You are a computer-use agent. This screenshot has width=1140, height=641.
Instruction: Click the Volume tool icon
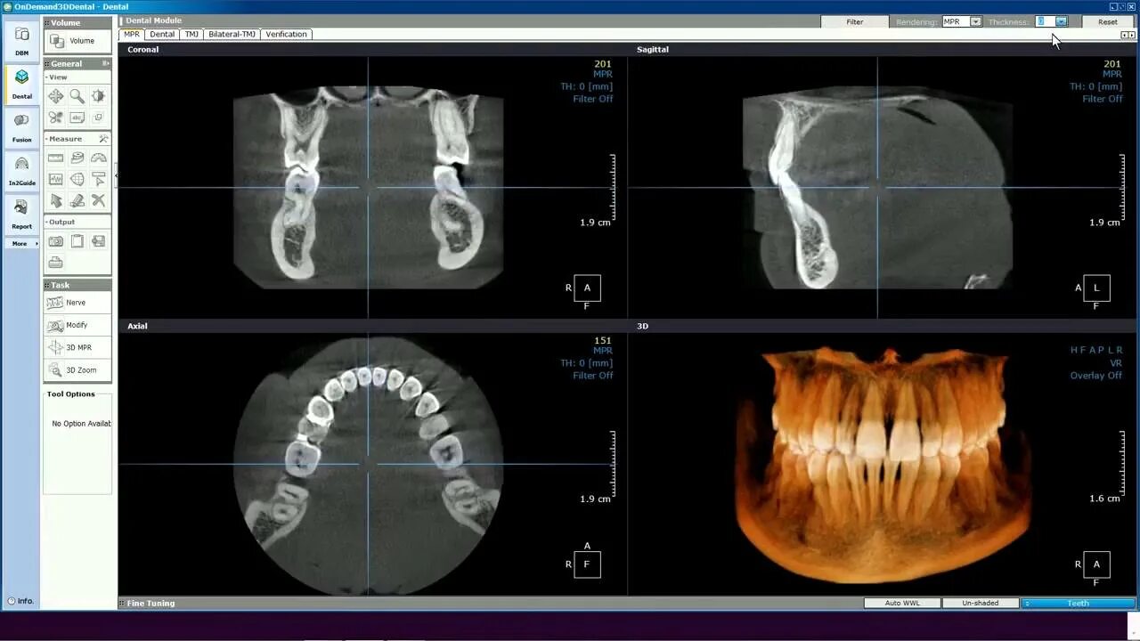point(58,41)
